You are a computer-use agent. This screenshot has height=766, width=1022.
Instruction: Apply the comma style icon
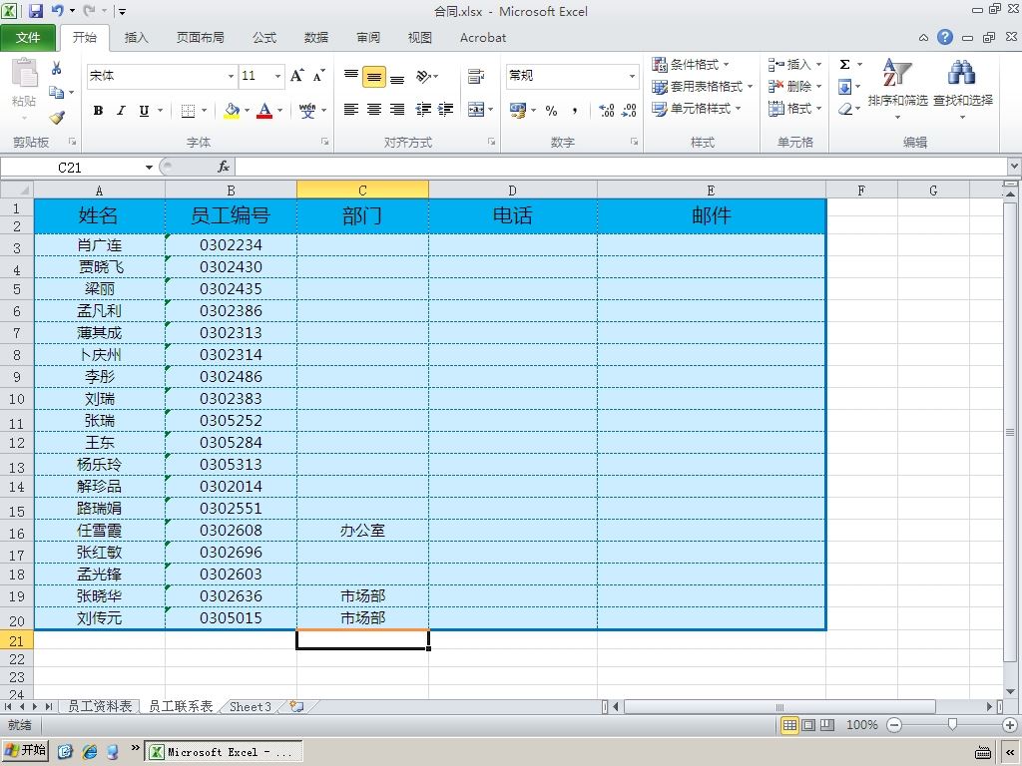point(575,110)
